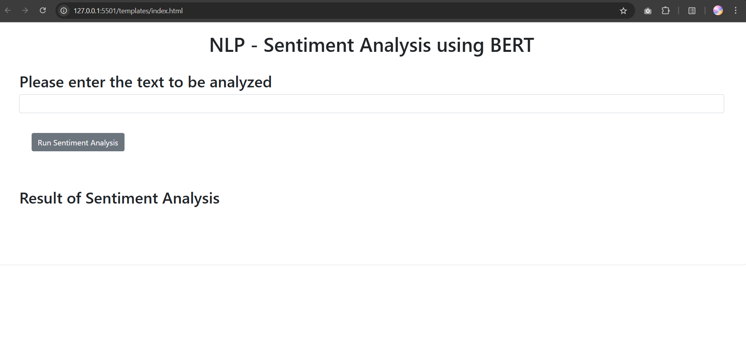Reload the current page

tap(43, 11)
